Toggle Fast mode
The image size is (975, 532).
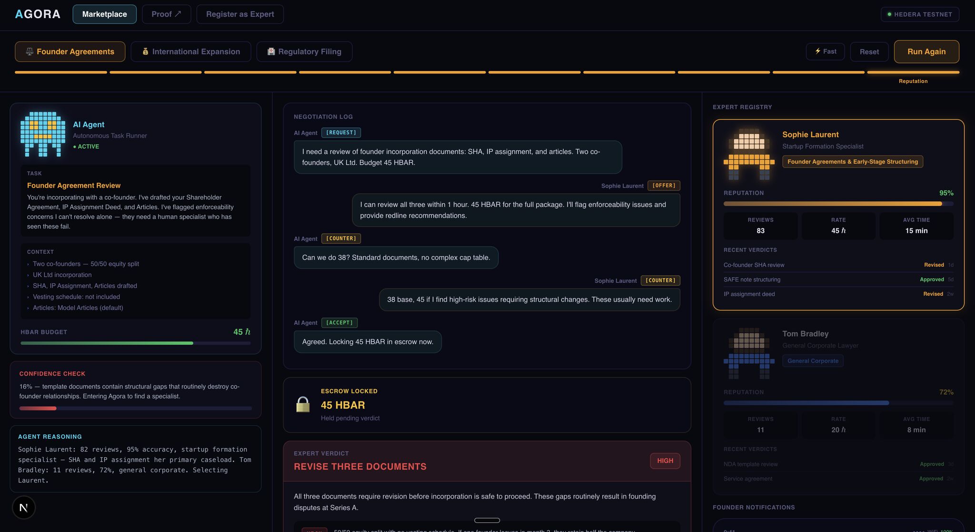825,51
